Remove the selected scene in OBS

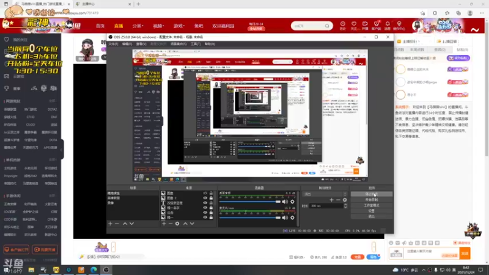(x=117, y=224)
